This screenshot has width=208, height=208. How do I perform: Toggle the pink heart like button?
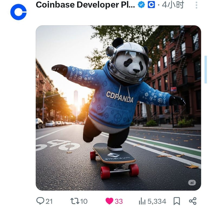click(109, 201)
